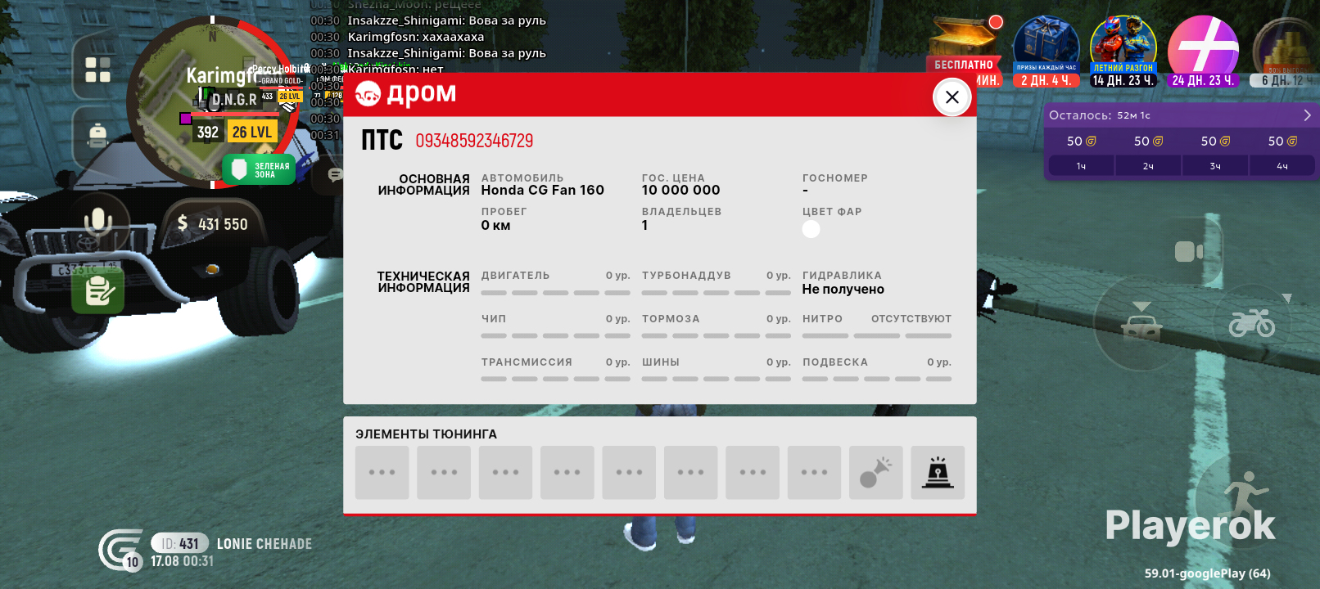Select the 50 coins 2ч reward

click(x=1148, y=152)
